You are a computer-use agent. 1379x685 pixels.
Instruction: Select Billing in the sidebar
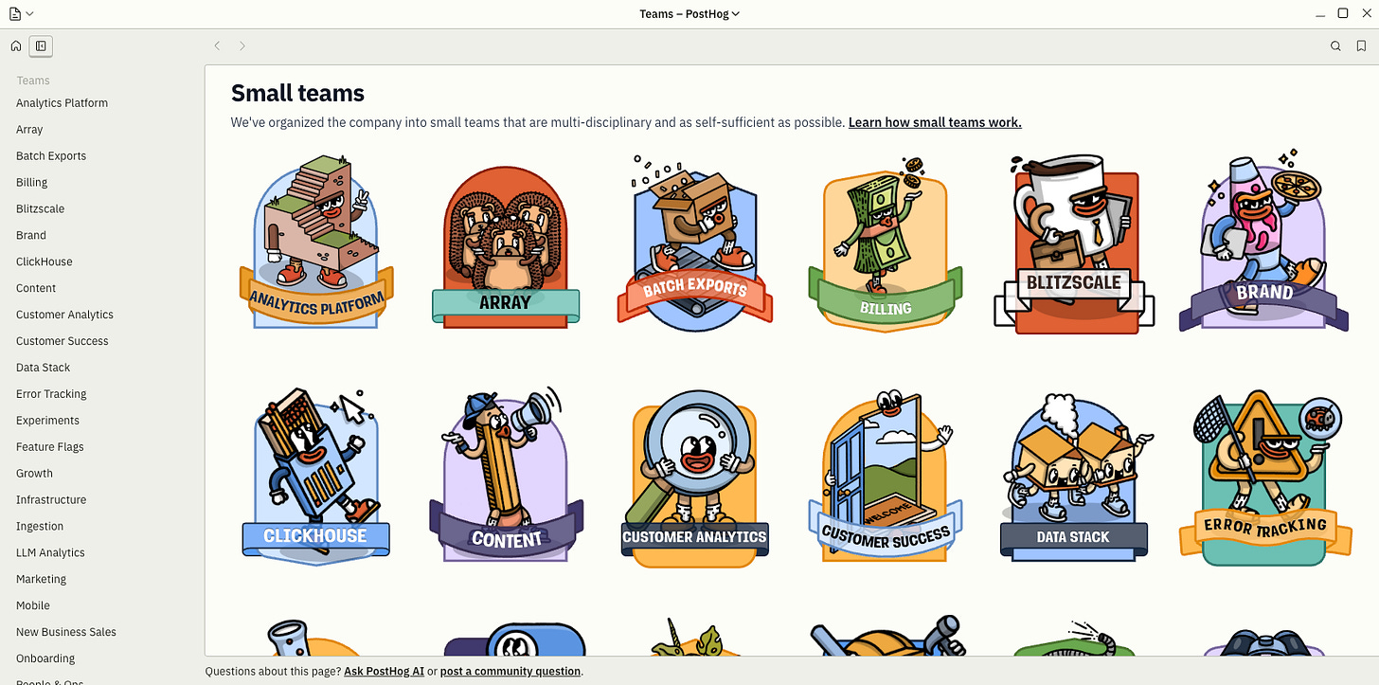click(31, 183)
